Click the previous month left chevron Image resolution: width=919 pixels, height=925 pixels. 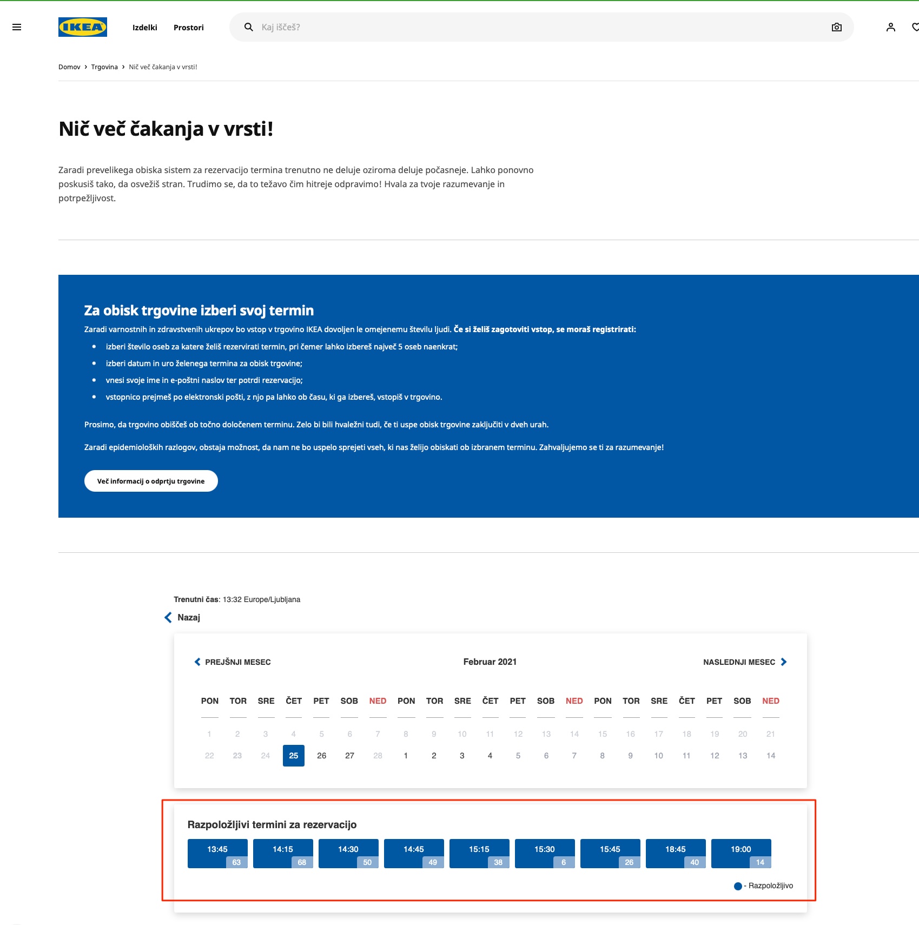click(197, 662)
